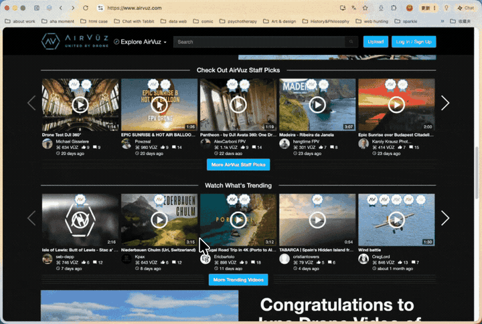This screenshot has width=482, height=324.
Task: Click the TABARCA video title link
Action: pyautogui.click(x=316, y=250)
